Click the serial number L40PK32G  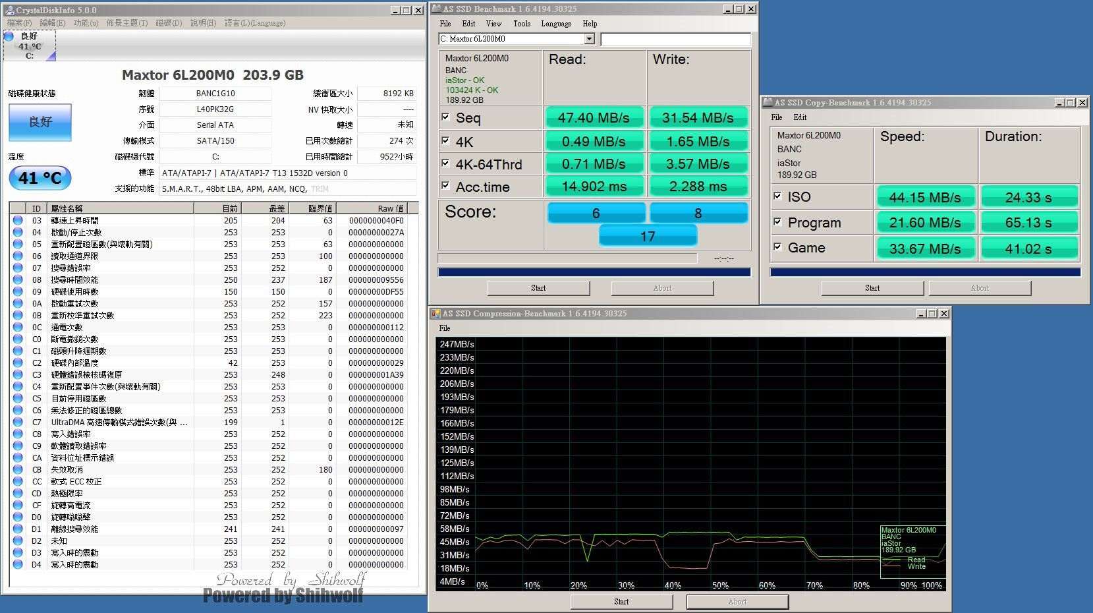(215, 109)
